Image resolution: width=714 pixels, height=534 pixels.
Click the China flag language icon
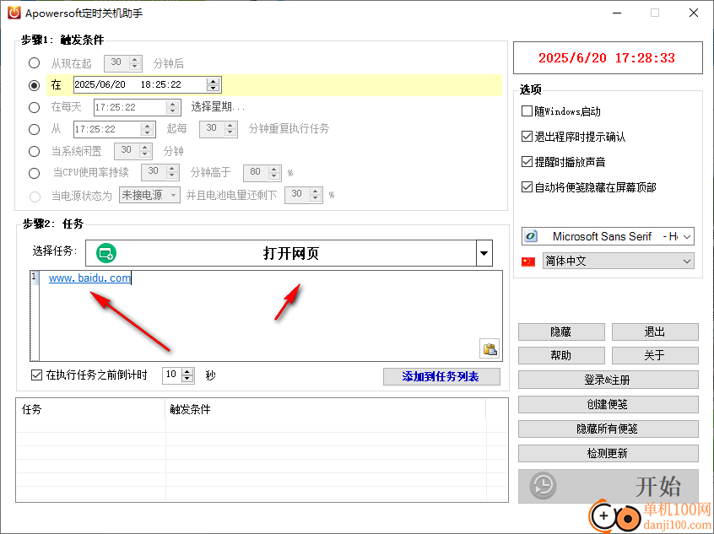point(528,262)
